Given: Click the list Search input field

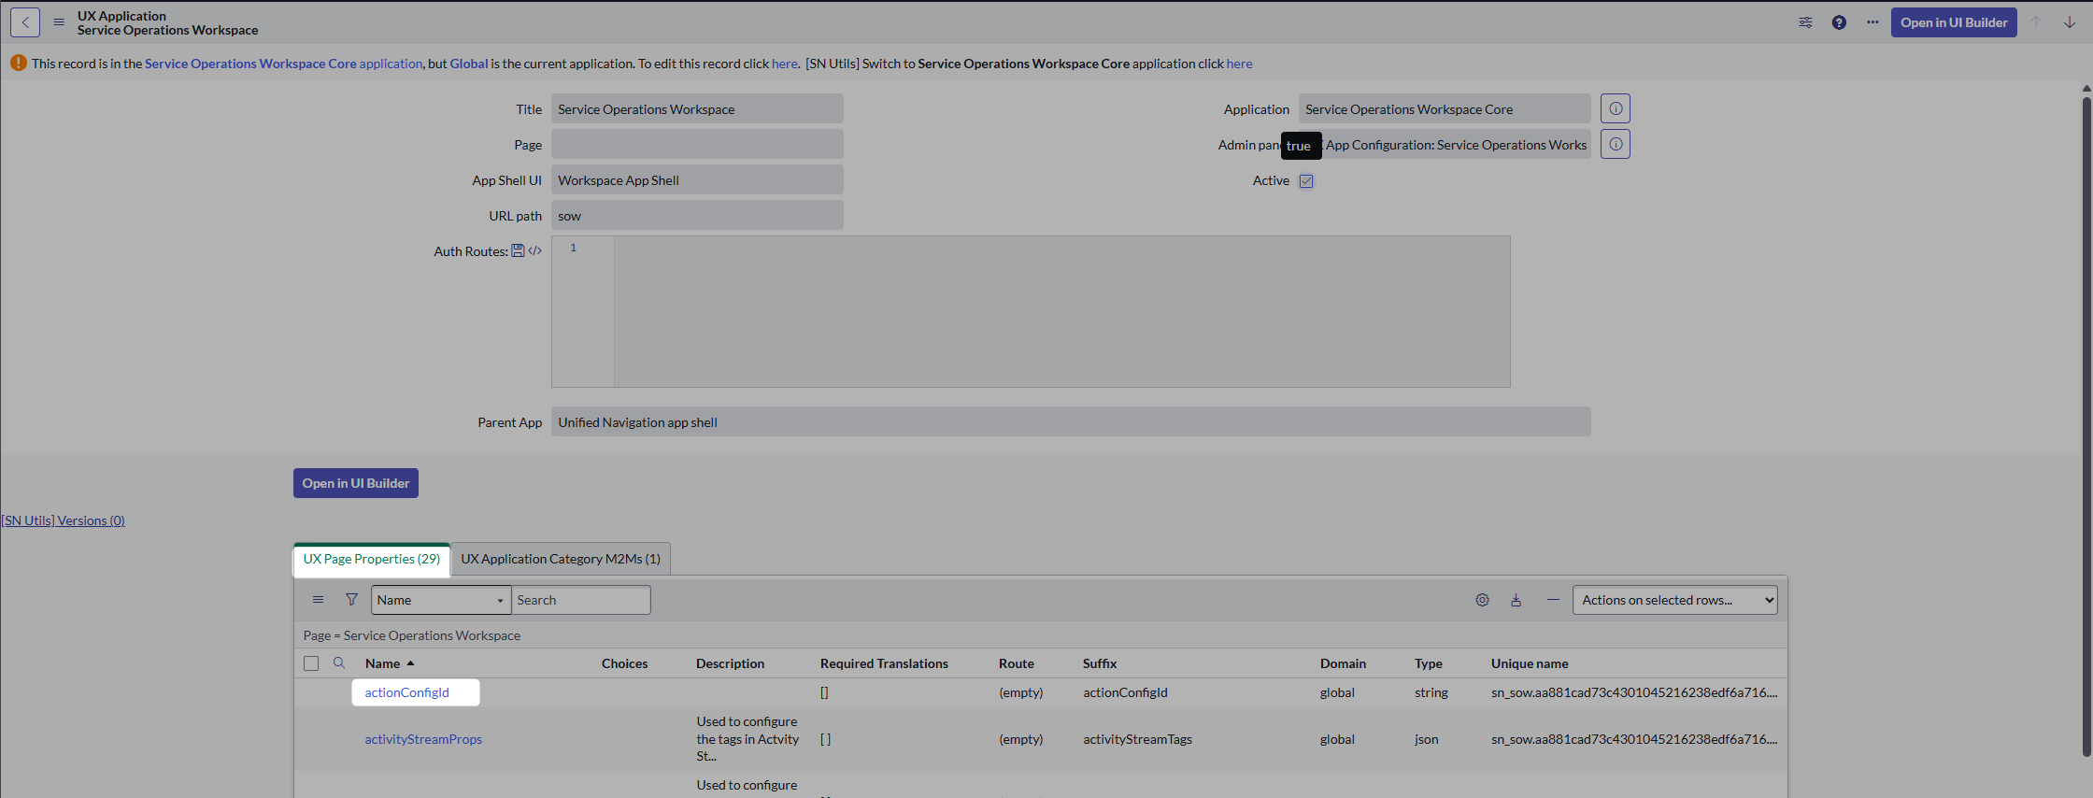Looking at the screenshot, I should pyautogui.click(x=580, y=600).
